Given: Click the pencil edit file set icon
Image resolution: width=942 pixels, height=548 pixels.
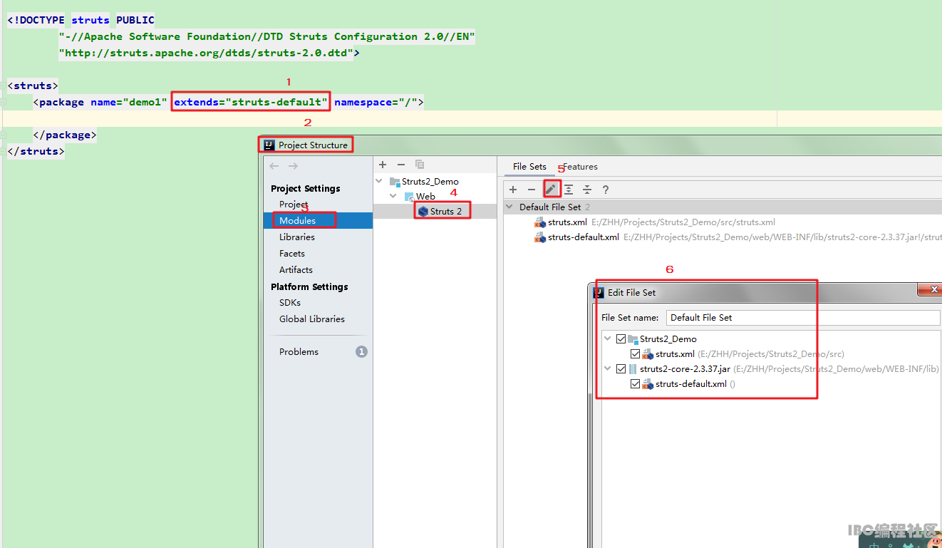Looking at the screenshot, I should [551, 190].
